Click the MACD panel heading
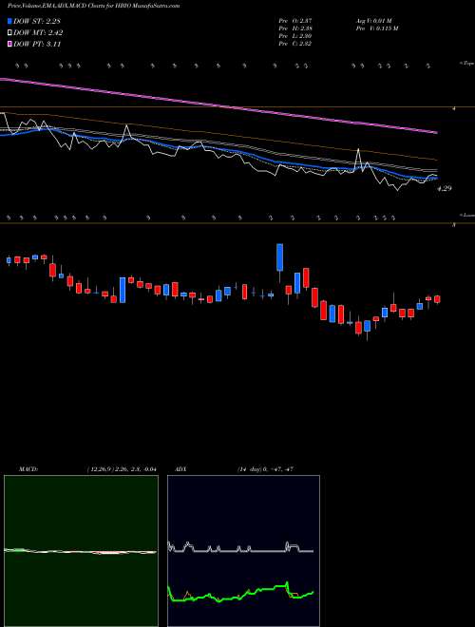Viewport: 475px width, 627px height. tap(28, 469)
